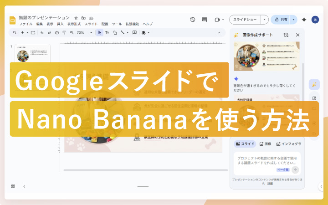Click the move-to-folder icon beside the title
The width and height of the screenshot is (328, 205).
pos(83,18)
